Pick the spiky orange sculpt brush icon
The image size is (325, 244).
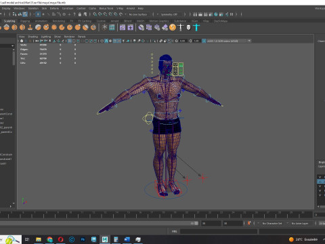pyautogui.click(x=54, y=28)
